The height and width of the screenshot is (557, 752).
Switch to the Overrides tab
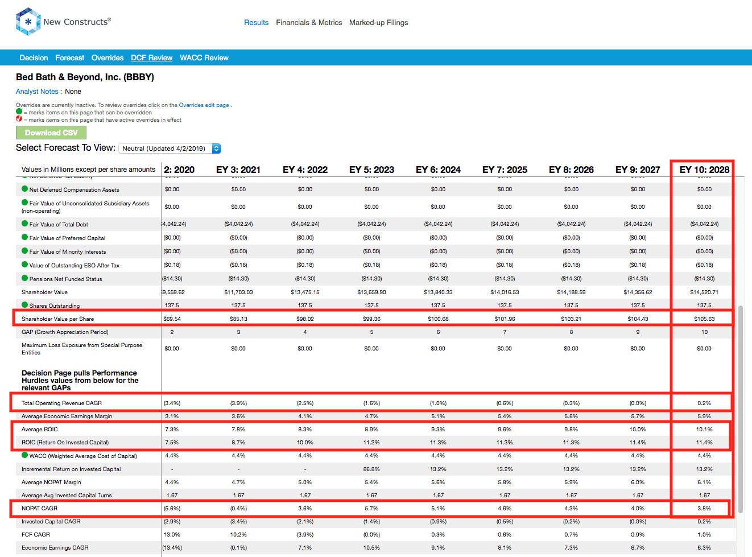point(108,58)
